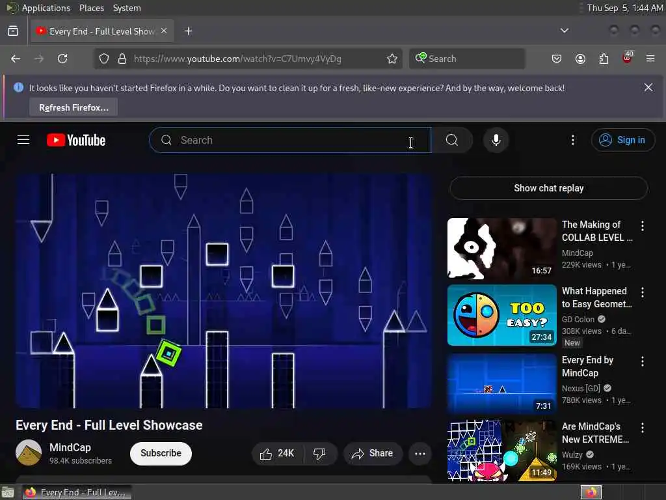This screenshot has width=666, height=500.
Task: Click the video player to pause
Action: point(224,291)
